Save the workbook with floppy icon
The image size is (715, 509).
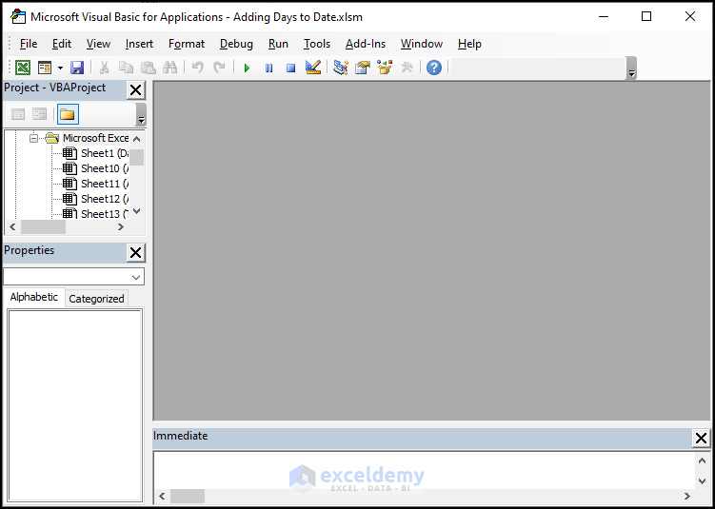click(77, 68)
